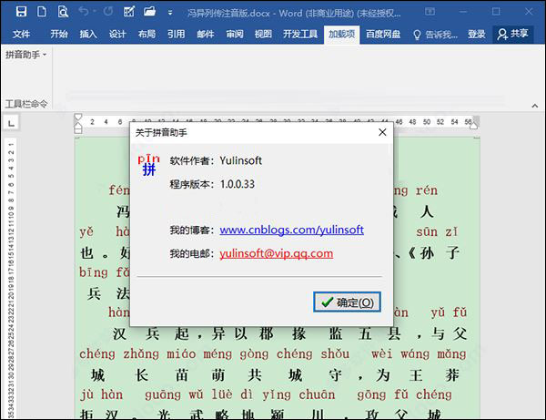Switch to the 插入 ribbon tab

click(x=88, y=34)
